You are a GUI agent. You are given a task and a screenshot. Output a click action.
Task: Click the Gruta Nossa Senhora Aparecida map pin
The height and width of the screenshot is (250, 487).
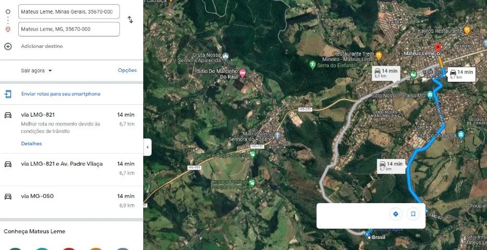tap(226, 57)
